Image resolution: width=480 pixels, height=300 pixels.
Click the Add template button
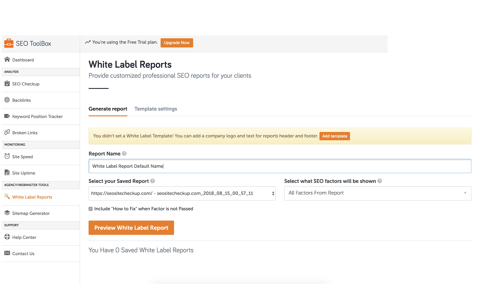334,136
